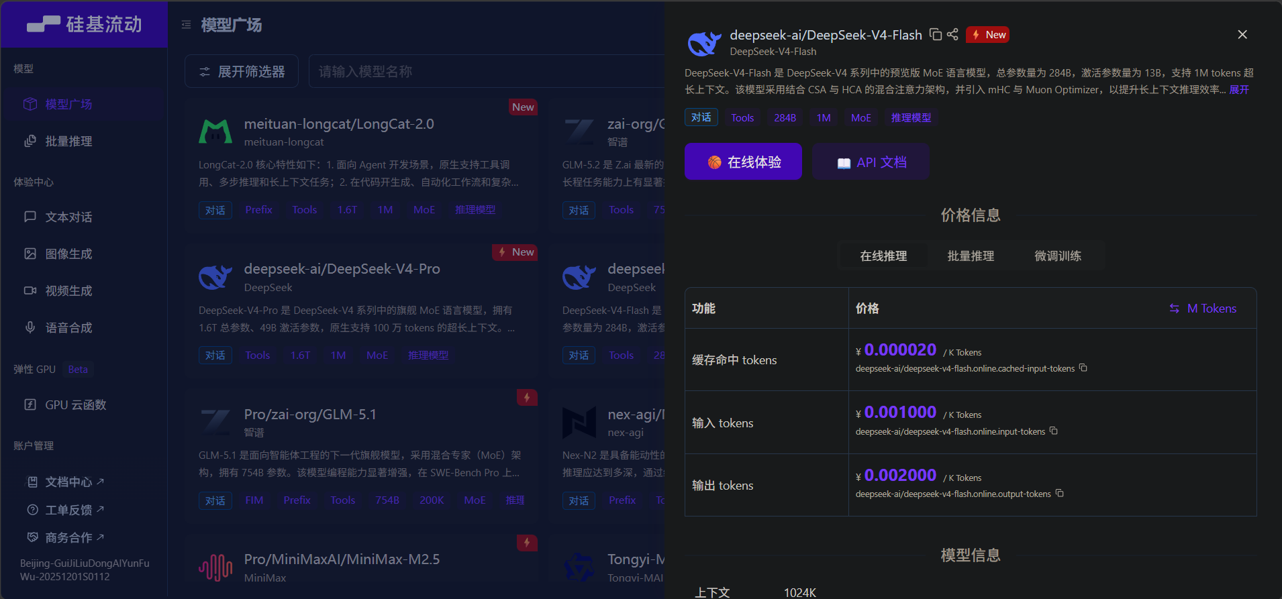Switch to the 在线推理 pricing tab

pos(883,256)
